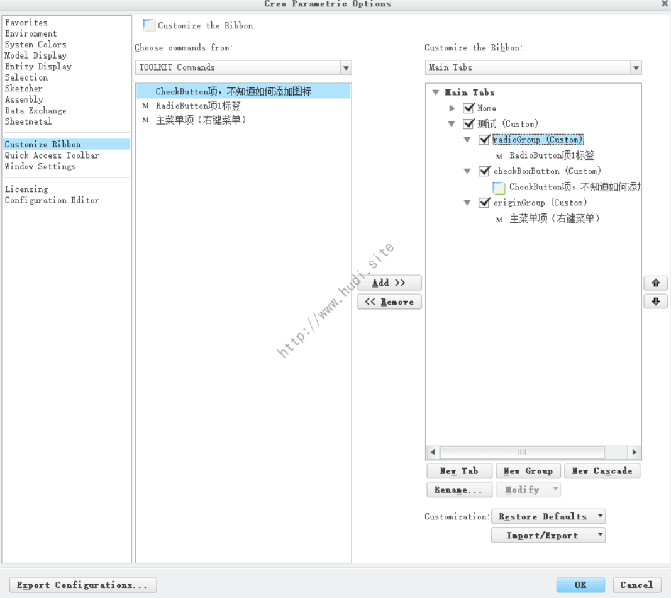
Task: Click the Rename... button
Action: pyautogui.click(x=459, y=489)
